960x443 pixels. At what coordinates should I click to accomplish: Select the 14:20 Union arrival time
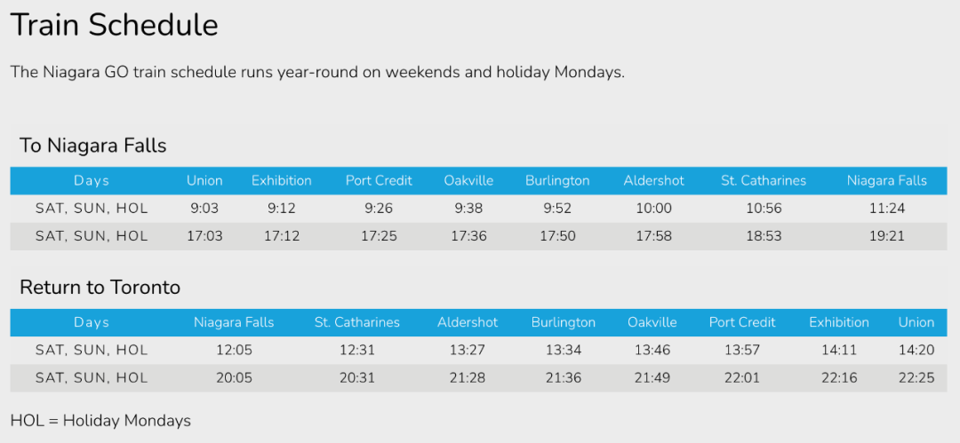pyautogui.click(x=916, y=351)
